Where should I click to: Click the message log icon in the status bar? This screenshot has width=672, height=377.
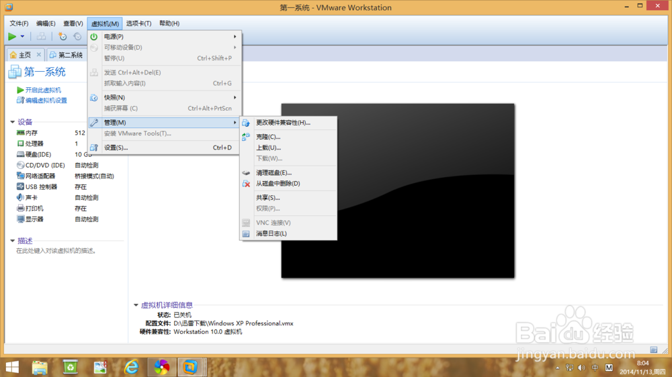[654, 349]
